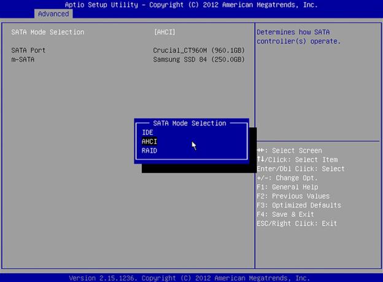Click the 'F3: Optimized Defaults' hint
Viewport: 383px width, 282px height.
(x=299, y=205)
